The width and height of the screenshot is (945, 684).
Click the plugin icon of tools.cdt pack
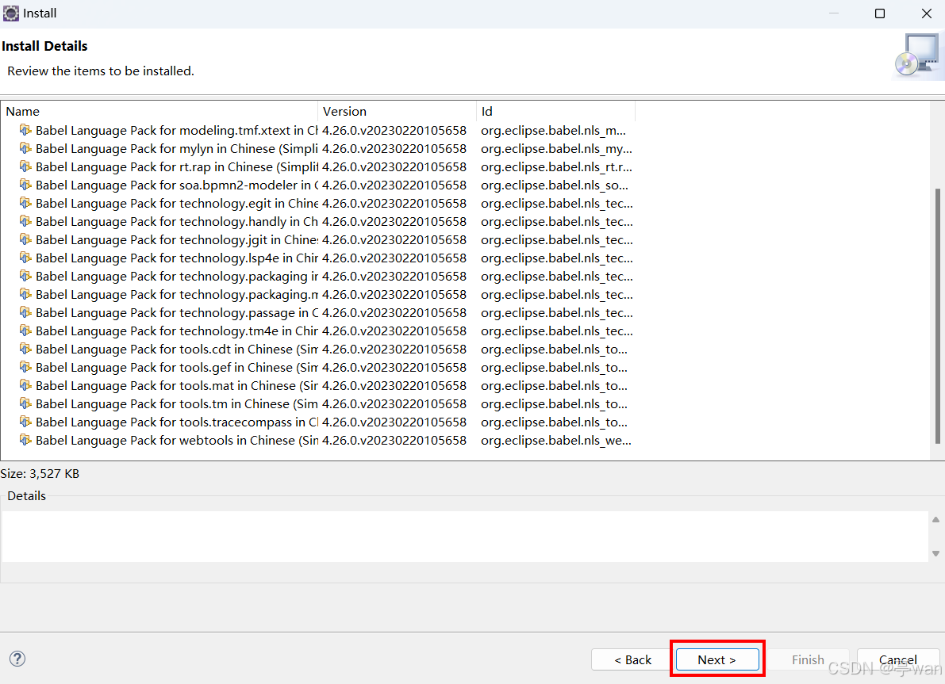[25, 349]
